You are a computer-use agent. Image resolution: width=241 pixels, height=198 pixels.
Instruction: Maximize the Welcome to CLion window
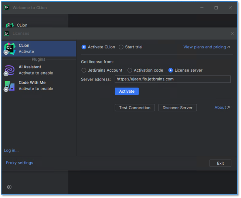click(216, 8)
